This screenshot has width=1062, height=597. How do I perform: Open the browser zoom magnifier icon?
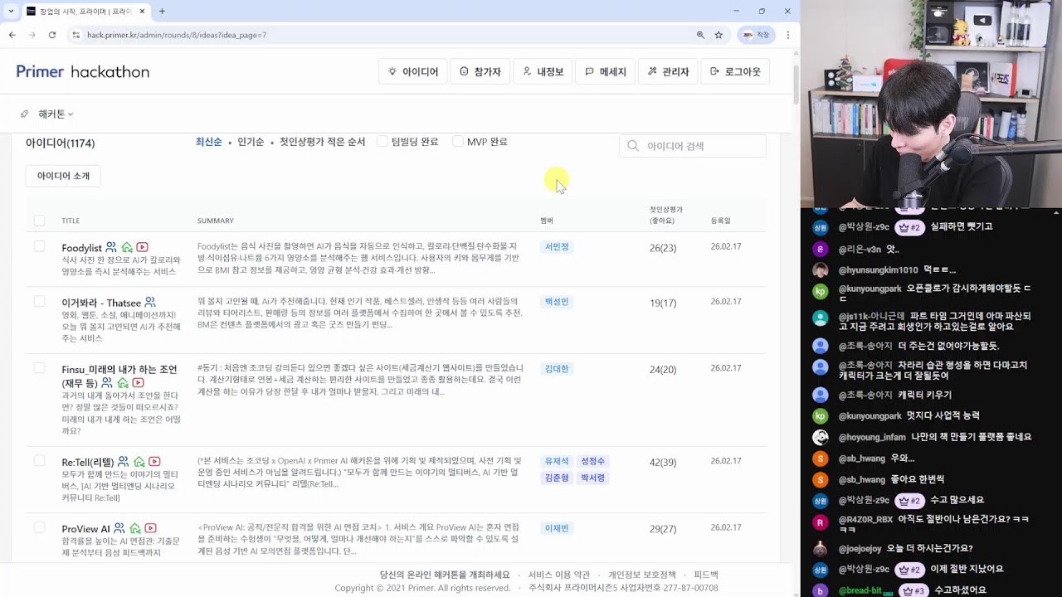point(700,35)
